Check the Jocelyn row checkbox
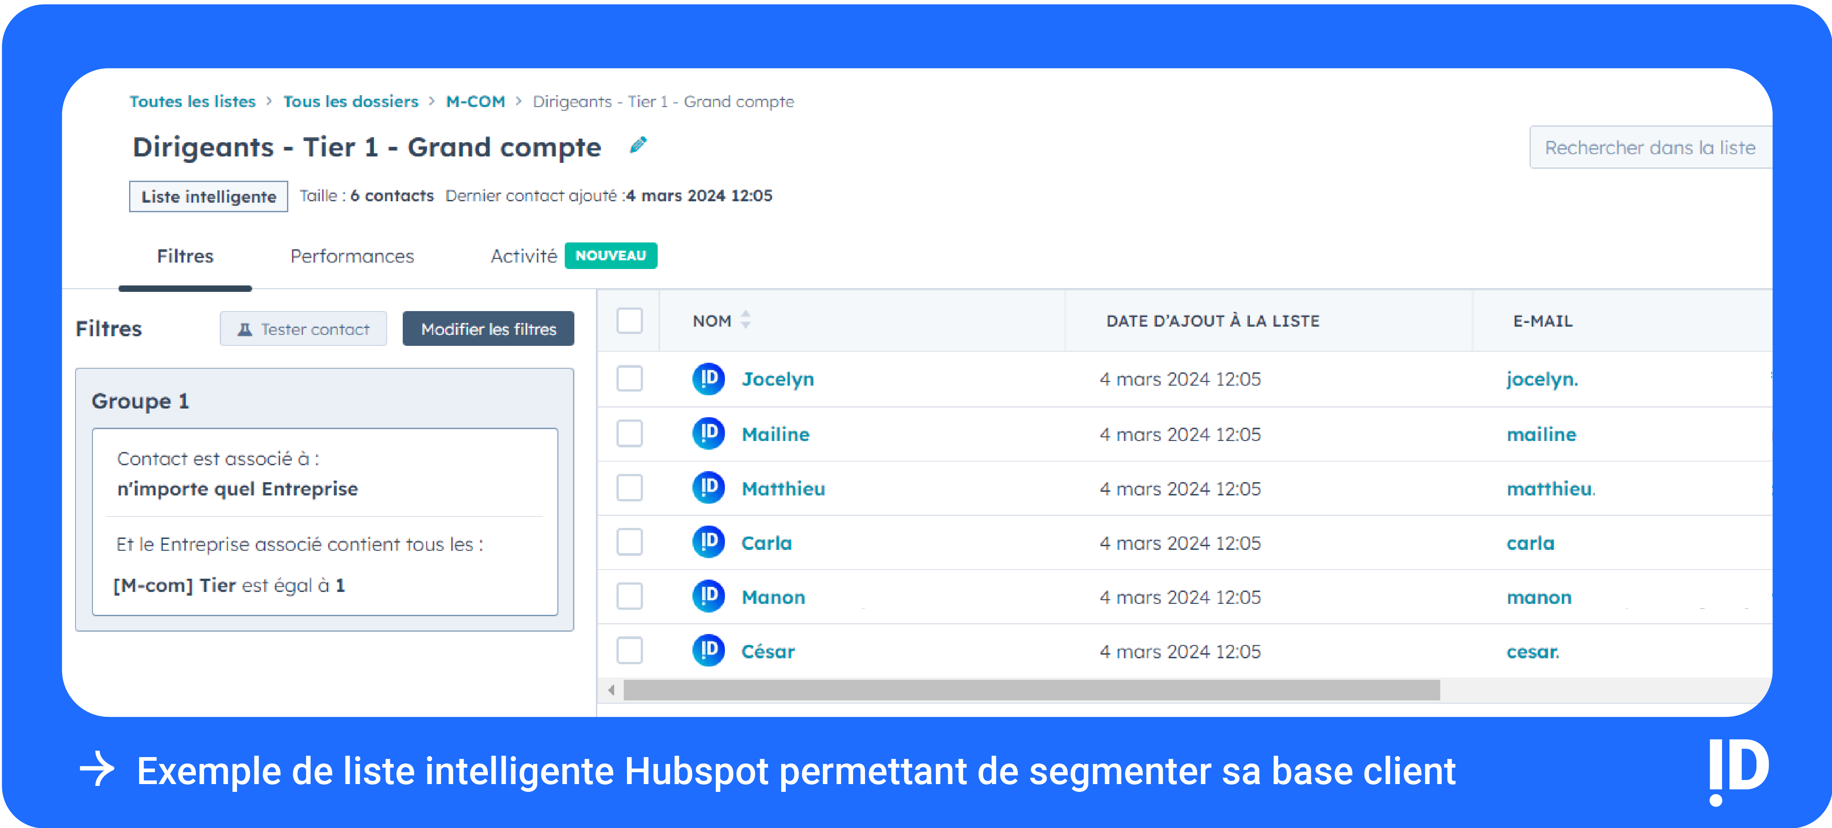The width and height of the screenshot is (1832, 828). [x=629, y=379]
